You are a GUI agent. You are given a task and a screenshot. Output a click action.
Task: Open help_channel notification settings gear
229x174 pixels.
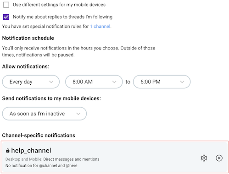(204, 158)
